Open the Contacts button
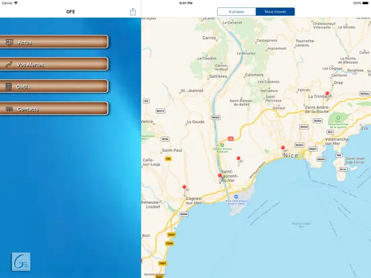This screenshot has height=278, width=371. (54, 109)
